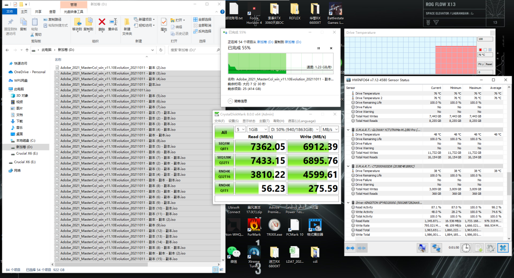Open Disc Image Tools ribbon tab
Screen dimensions: 514x278
point(73,11)
